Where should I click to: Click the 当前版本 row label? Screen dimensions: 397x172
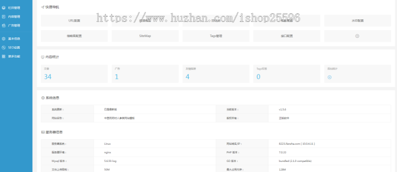pos(232,110)
